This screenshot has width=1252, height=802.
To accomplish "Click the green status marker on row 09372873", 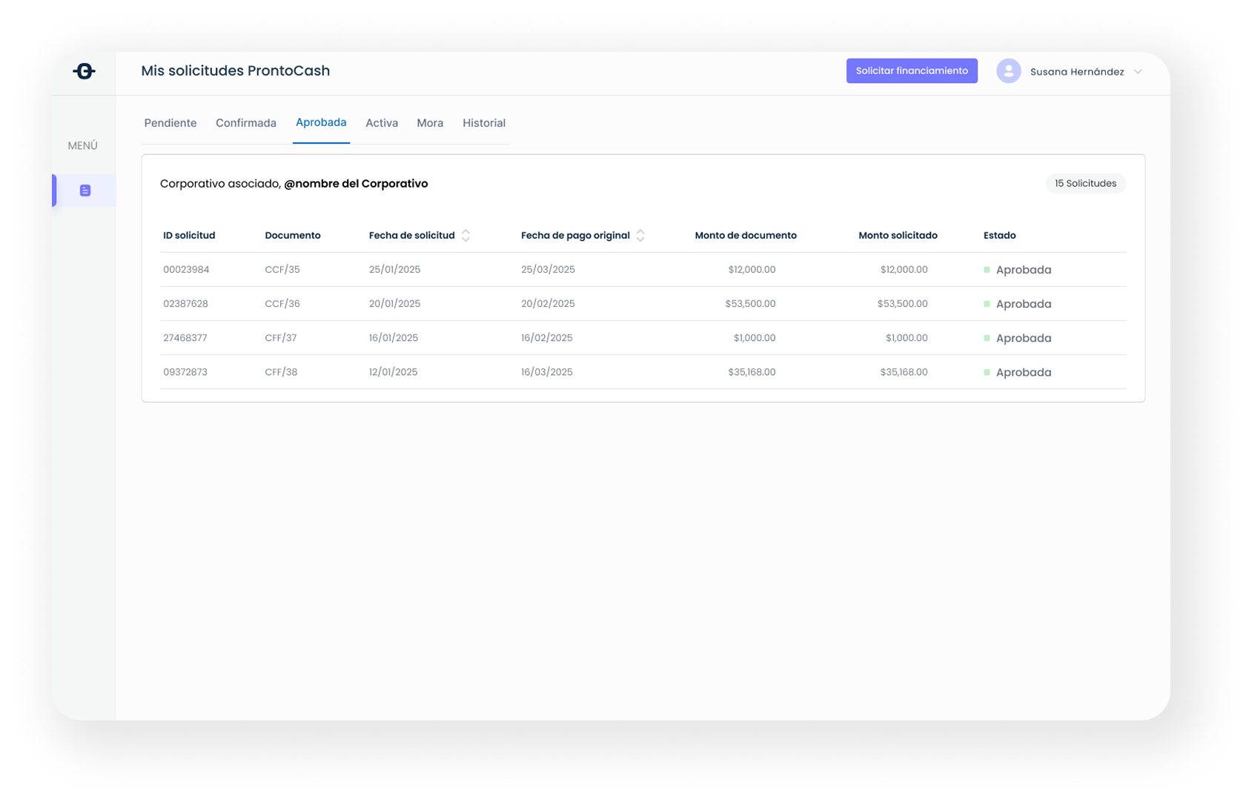I will [987, 371].
